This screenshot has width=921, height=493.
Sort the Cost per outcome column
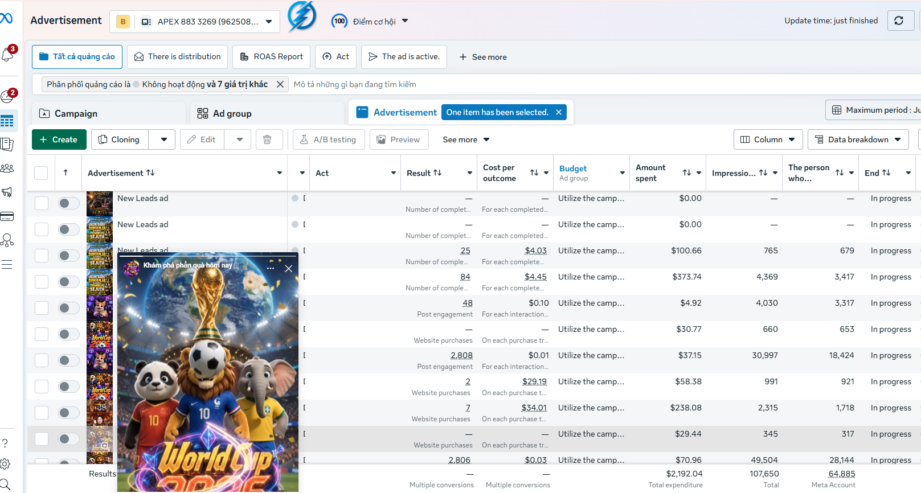pyautogui.click(x=534, y=172)
